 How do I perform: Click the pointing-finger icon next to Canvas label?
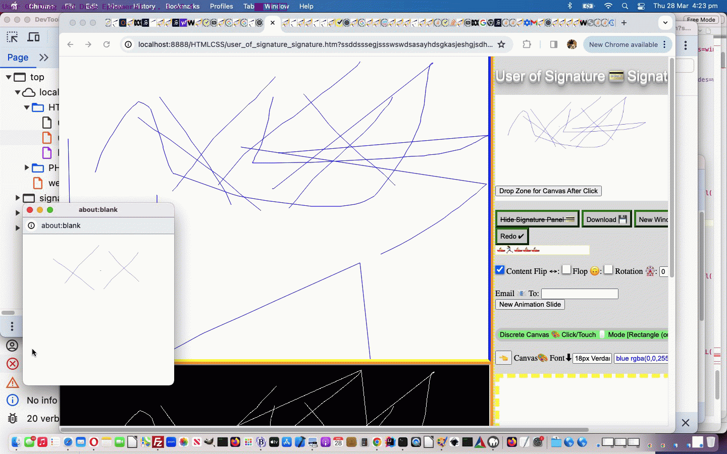503,358
